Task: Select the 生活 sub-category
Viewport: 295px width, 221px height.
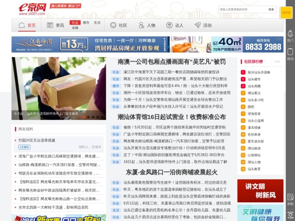Action: coord(97,23)
